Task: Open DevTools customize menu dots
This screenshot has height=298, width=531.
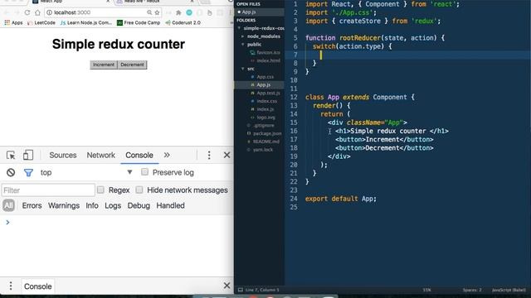Action: [x=209, y=155]
